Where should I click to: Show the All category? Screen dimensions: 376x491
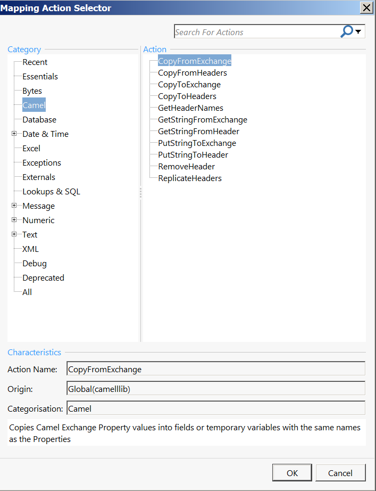click(x=27, y=292)
